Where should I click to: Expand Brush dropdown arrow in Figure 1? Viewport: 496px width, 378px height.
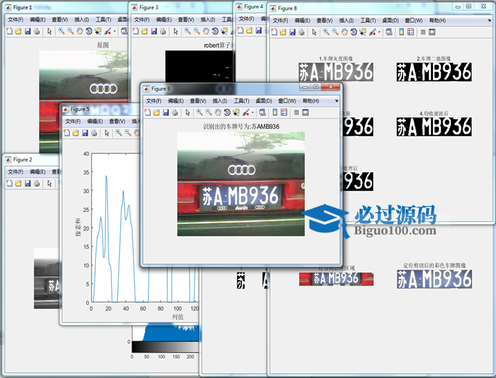coord(114,31)
